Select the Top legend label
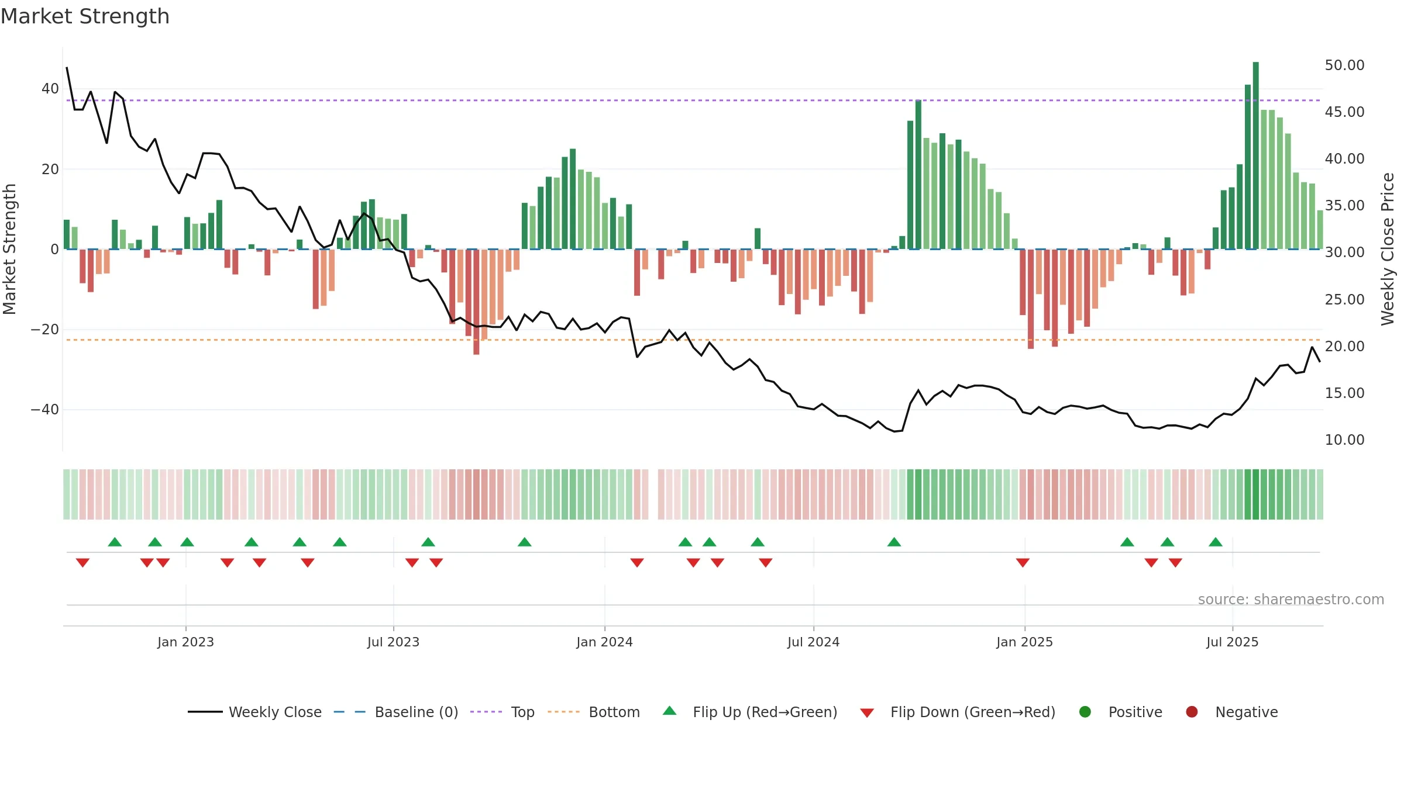Image resolution: width=1404 pixels, height=789 pixels. coord(522,712)
